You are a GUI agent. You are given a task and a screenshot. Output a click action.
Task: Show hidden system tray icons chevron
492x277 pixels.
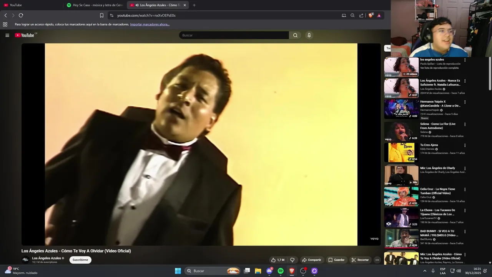[x=425, y=271]
